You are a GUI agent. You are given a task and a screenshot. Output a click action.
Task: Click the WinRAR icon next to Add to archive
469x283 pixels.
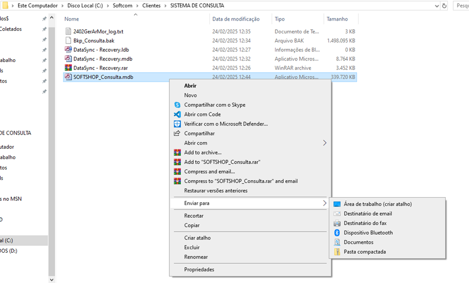(x=177, y=153)
